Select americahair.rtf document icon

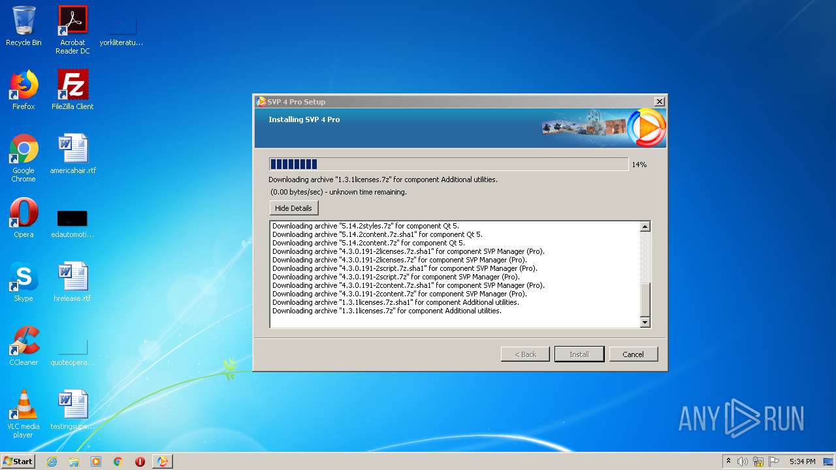[72, 154]
